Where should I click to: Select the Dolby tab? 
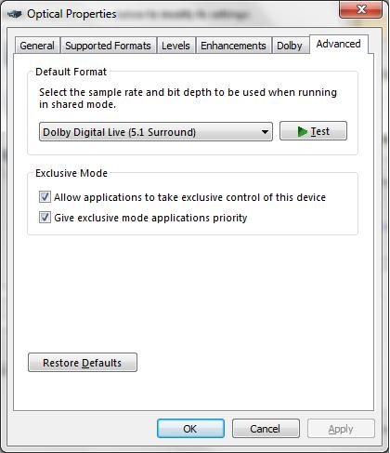(x=290, y=46)
